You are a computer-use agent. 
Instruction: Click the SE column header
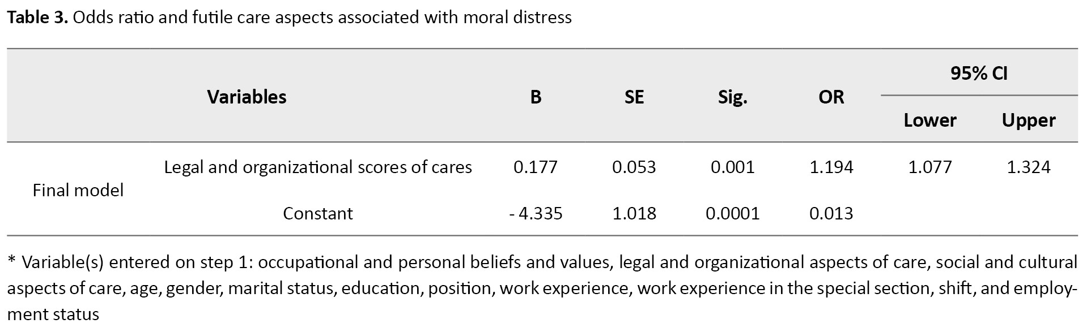click(634, 97)
